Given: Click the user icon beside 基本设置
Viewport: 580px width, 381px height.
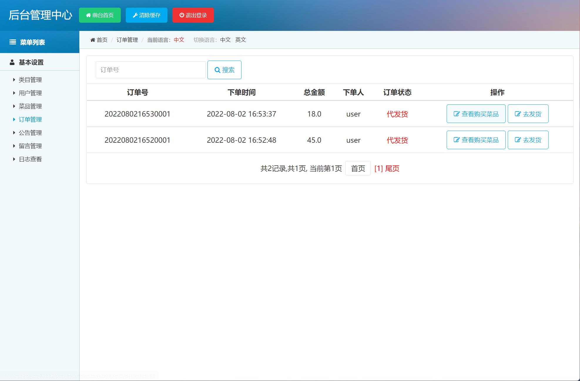Looking at the screenshot, I should click(x=12, y=62).
